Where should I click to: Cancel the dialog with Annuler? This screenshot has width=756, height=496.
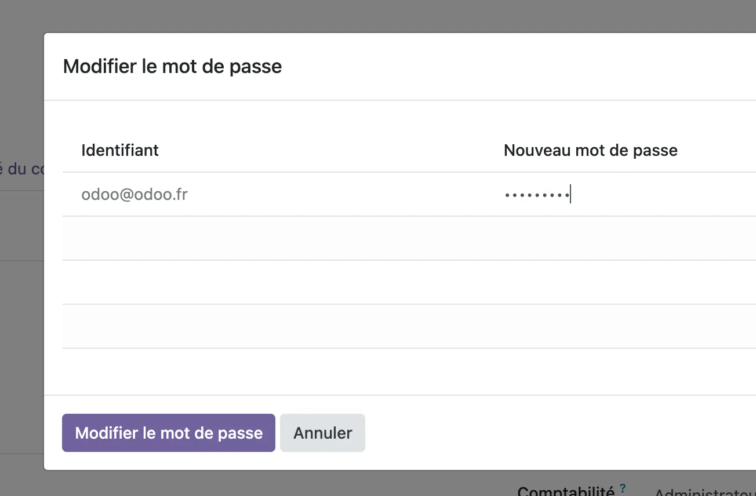322,433
